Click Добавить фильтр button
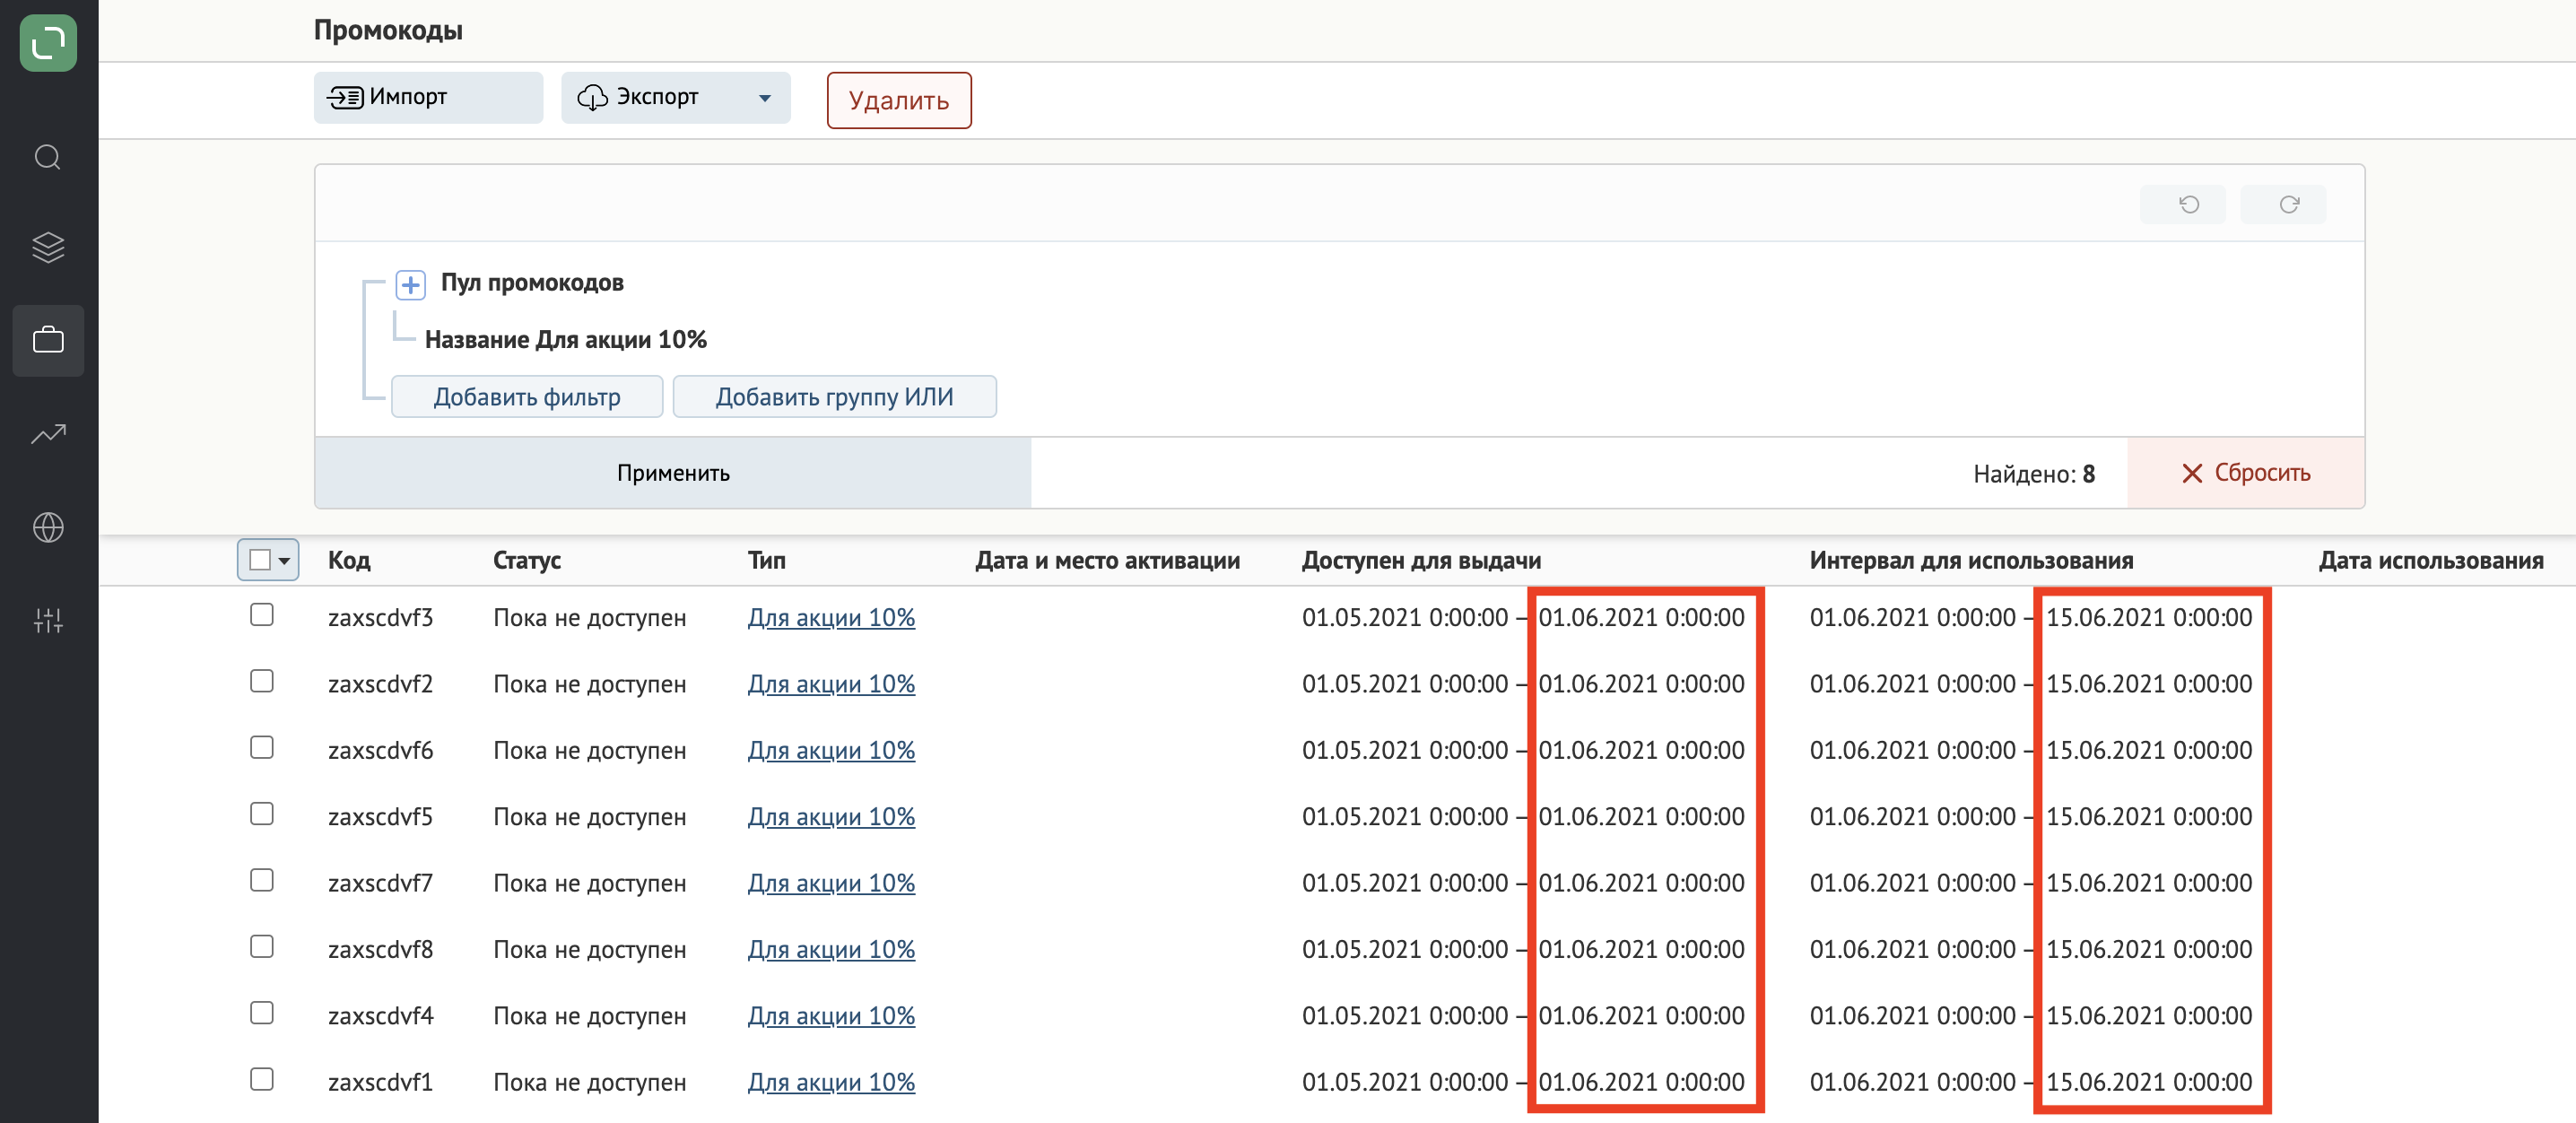The width and height of the screenshot is (2576, 1123). [527, 397]
